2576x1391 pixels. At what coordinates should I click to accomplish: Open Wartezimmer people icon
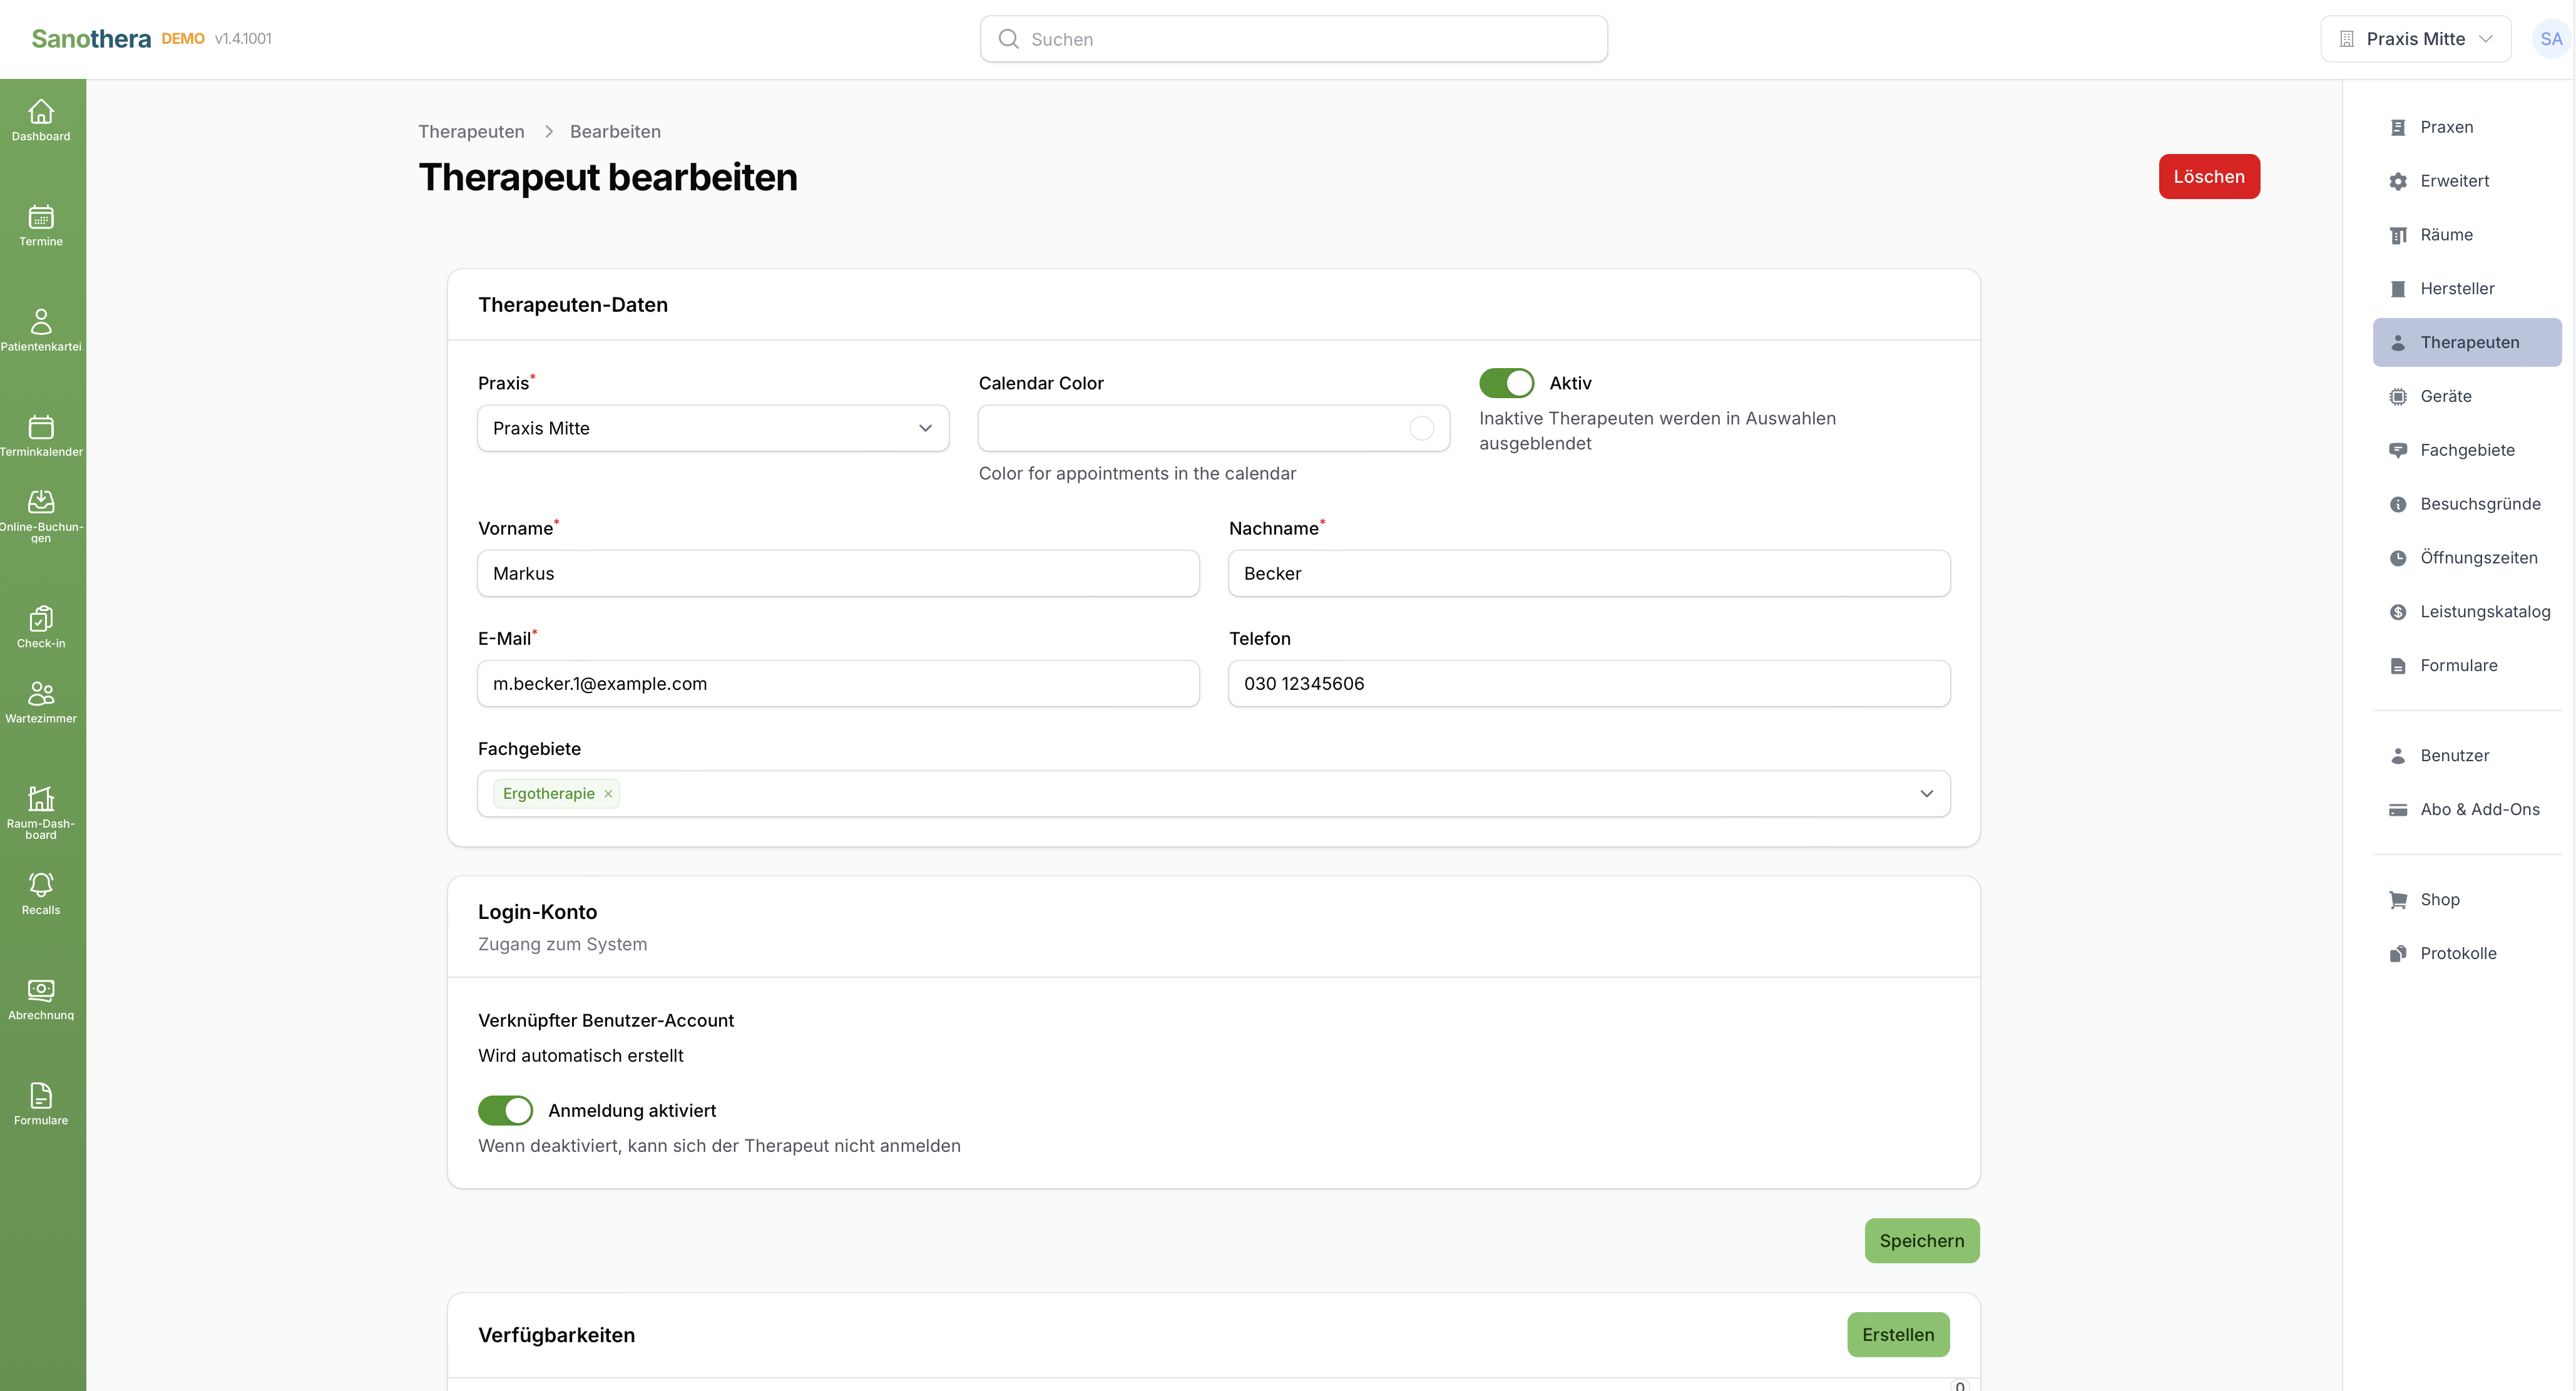[41, 693]
